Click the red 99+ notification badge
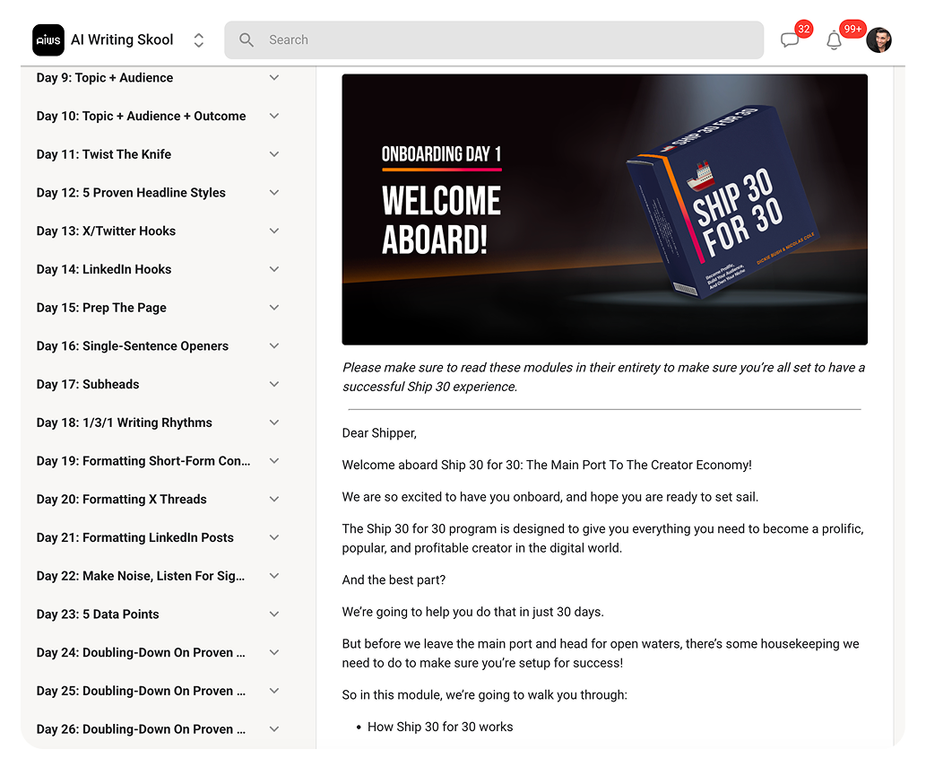Screen dimensions: 926x767 pos(852,29)
